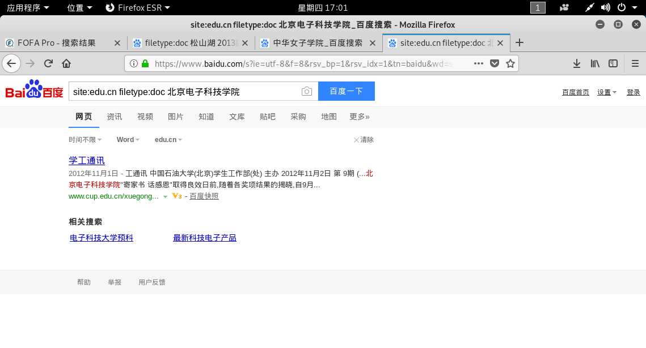Go to 百度首页 link
Screen dimensions: 646x348
coord(576,92)
